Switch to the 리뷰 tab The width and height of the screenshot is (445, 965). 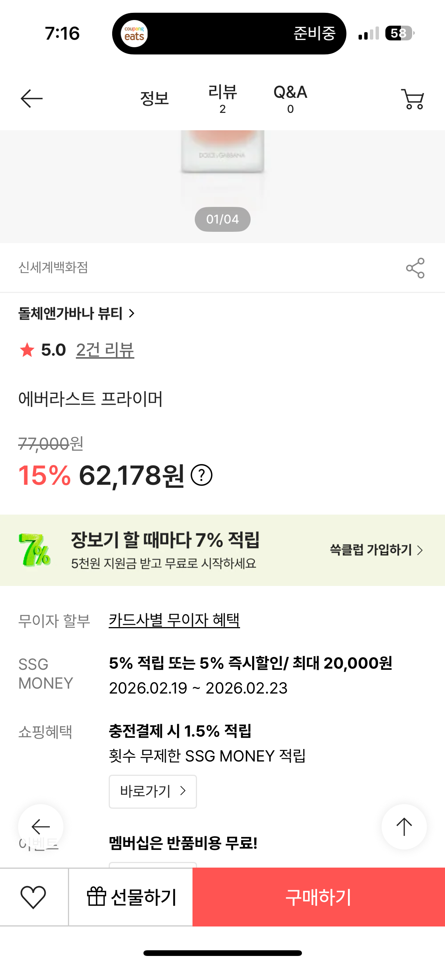222,99
